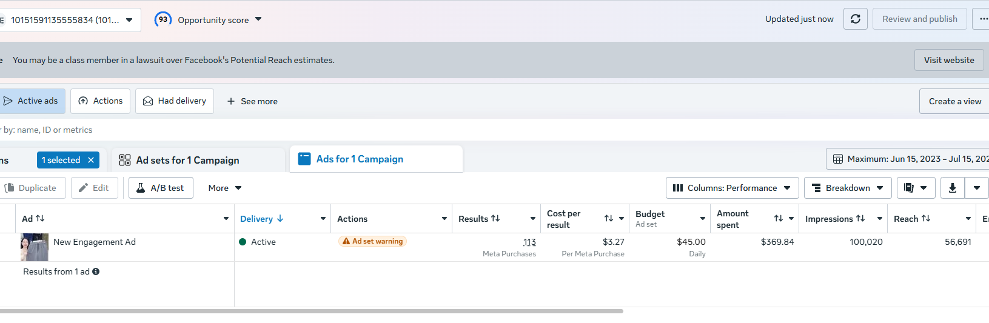Open the Breakdown dropdown

click(848, 188)
